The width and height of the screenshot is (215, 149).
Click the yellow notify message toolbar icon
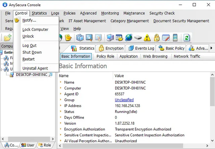coord(68,38)
